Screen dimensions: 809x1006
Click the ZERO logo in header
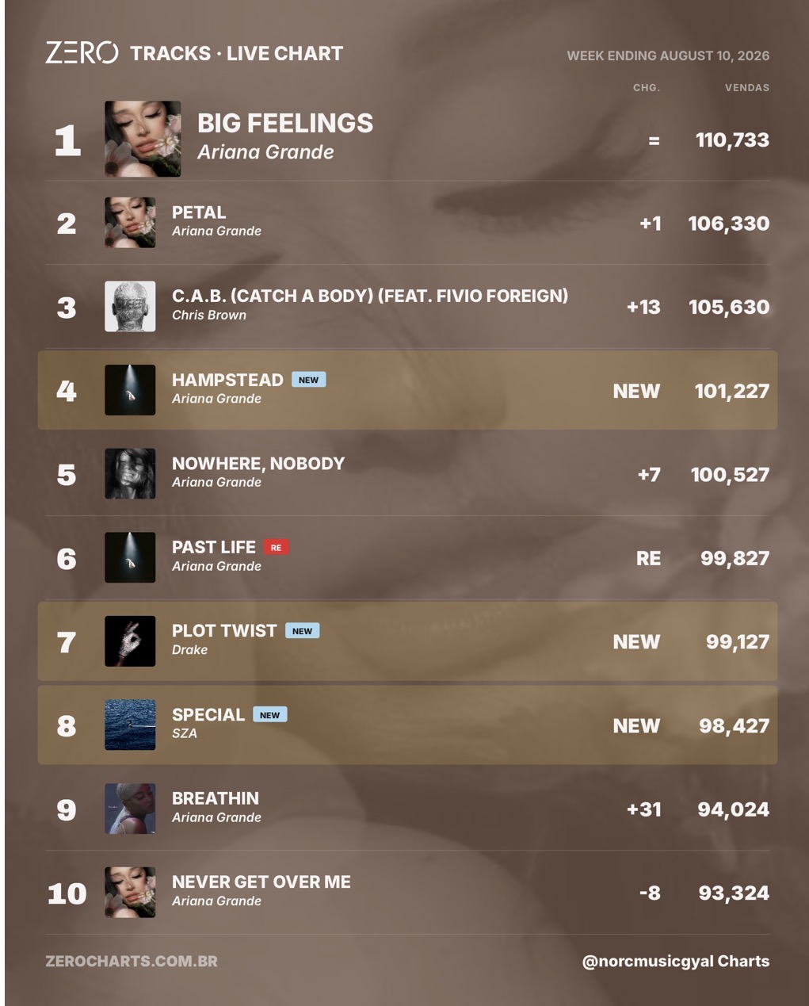point(82,53)
